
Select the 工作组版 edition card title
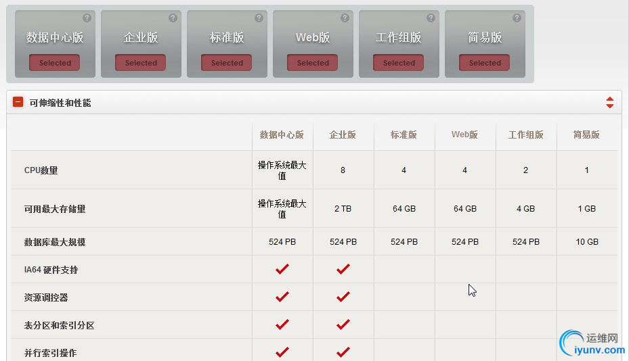398,38
